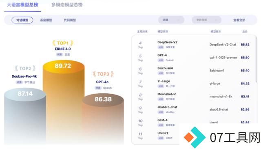The height and width of the screenshot is (151, 261).
Task: Click the rank 11 Top marker
Action: click(140, 136)
